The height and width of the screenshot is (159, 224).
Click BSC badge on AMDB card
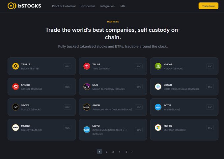[139, 107]
